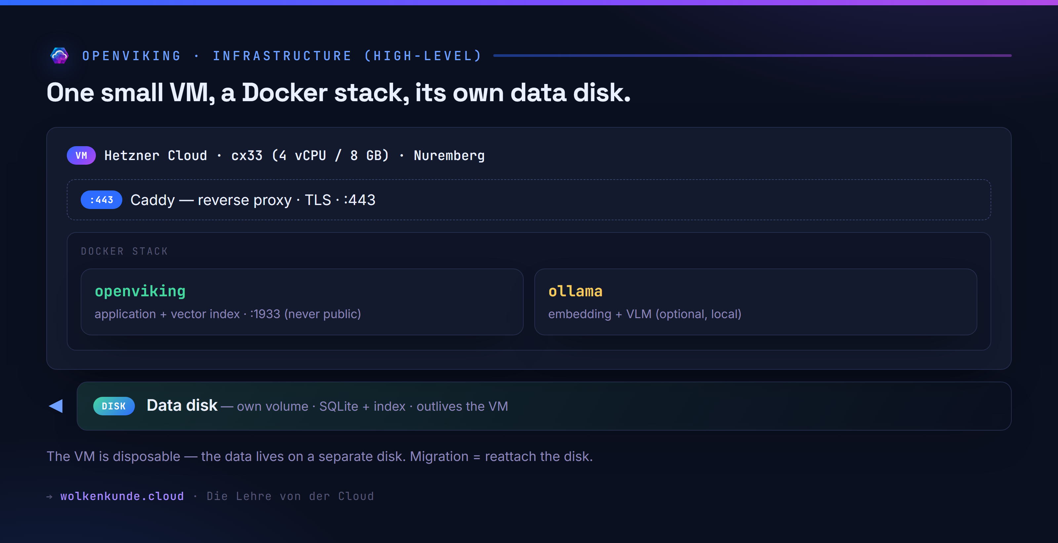Click the 'Data disk' bold label
This screenshot has width=1058, height=543.
click(x=182, y=405)
